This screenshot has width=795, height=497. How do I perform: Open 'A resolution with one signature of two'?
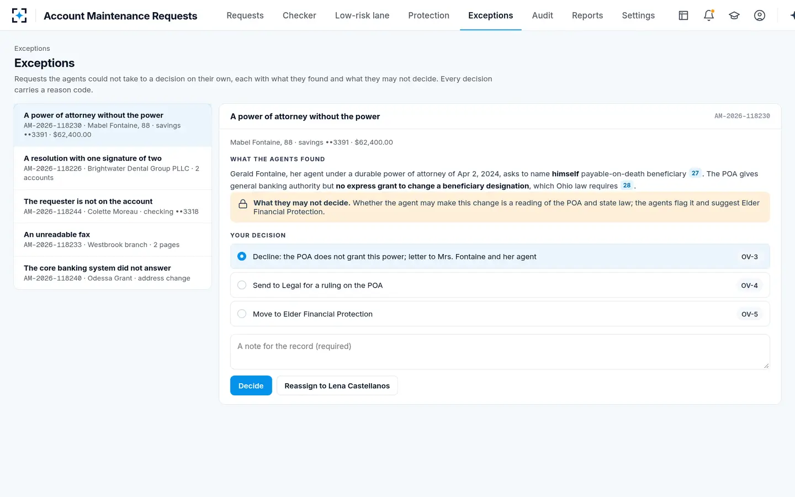(x=113, y=168)
